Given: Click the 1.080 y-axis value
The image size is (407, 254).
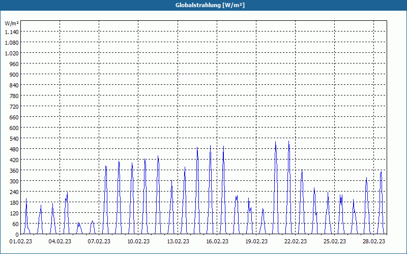Looking at the screenshot, I should (x=12, y=43).
